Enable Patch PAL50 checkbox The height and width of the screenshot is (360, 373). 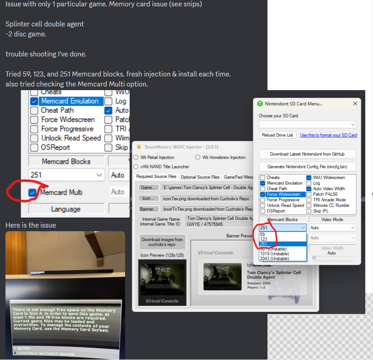point(309,194)
